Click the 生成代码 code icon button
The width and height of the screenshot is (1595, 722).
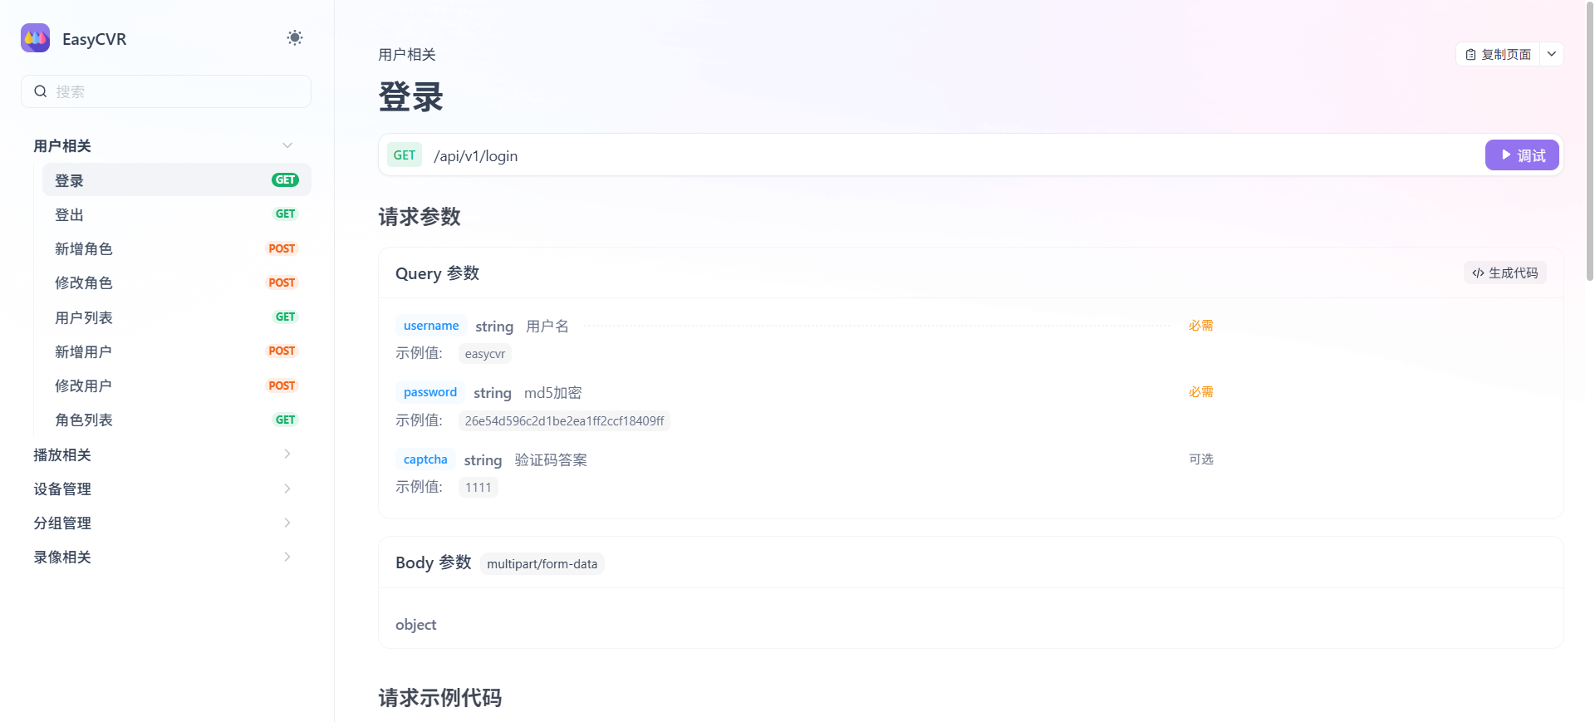coord(1504,273)
